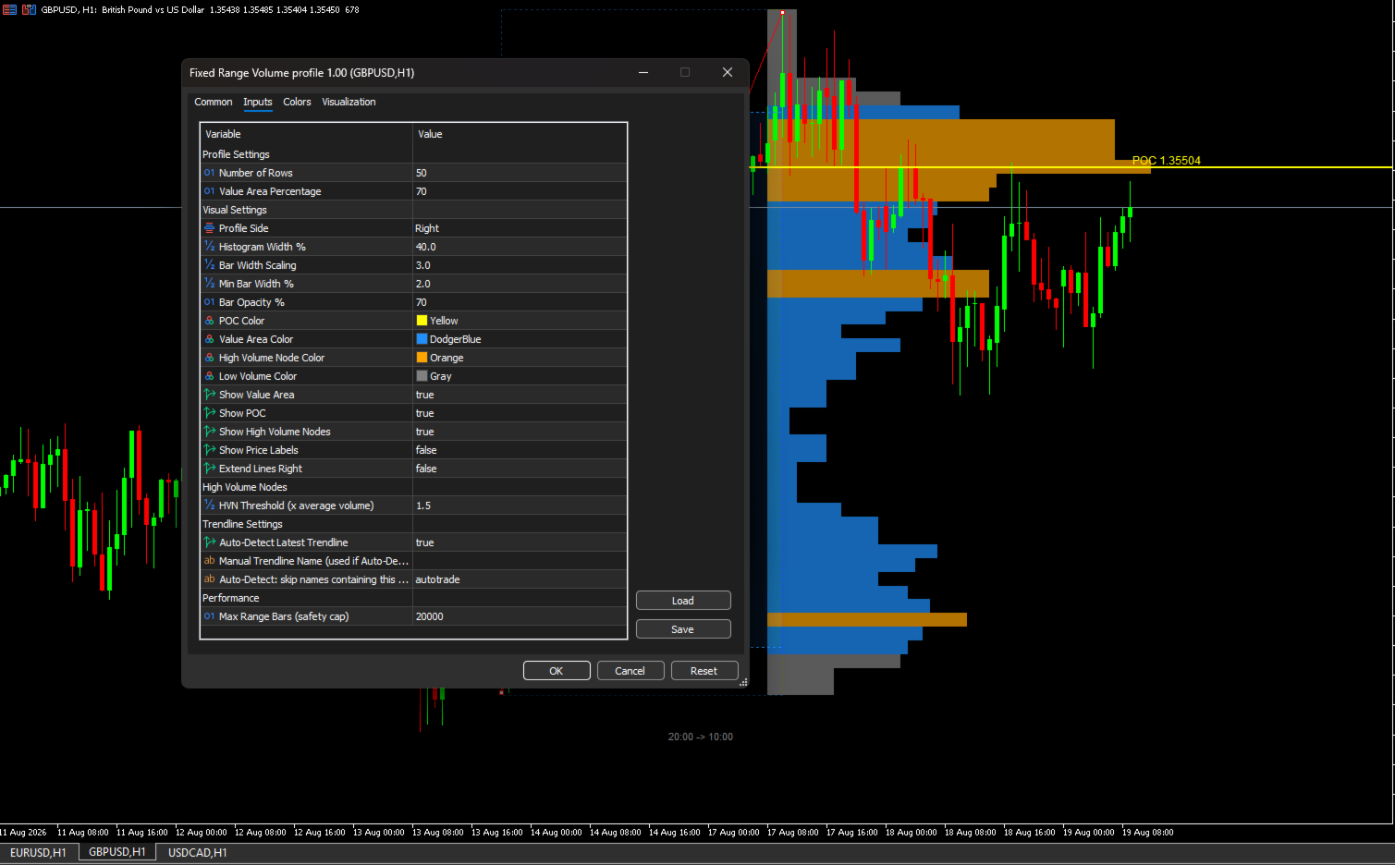This screenshot has width=1395, height=865.
Task: Switch to USDCAD,H1 chart tab
Action: click(x=197, y=852)
